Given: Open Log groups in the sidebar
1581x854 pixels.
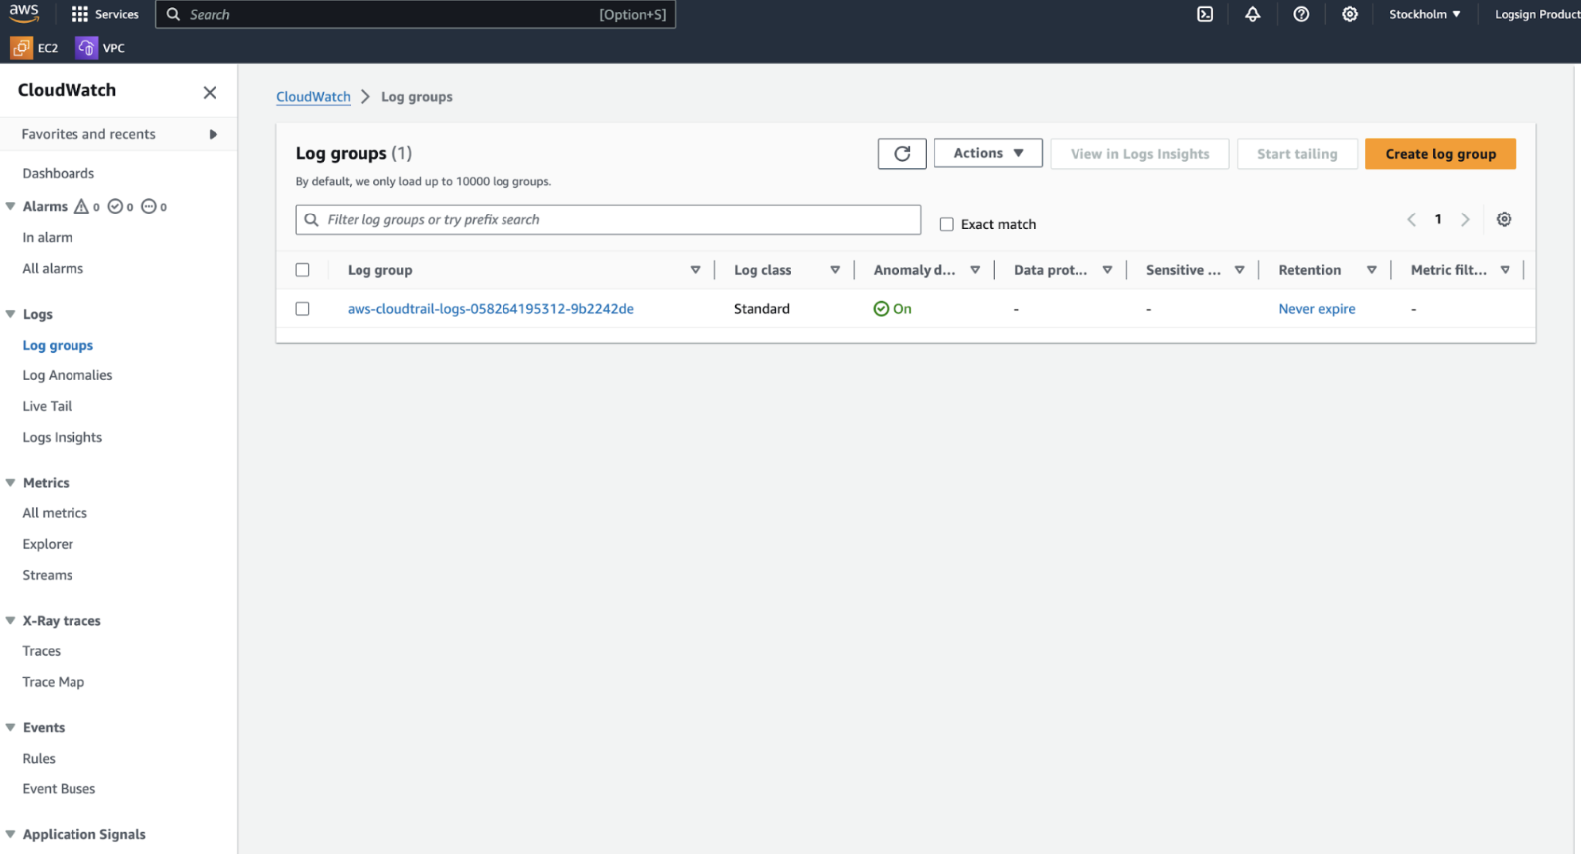Looking at the screenshot, I should (x=58, y=346).
